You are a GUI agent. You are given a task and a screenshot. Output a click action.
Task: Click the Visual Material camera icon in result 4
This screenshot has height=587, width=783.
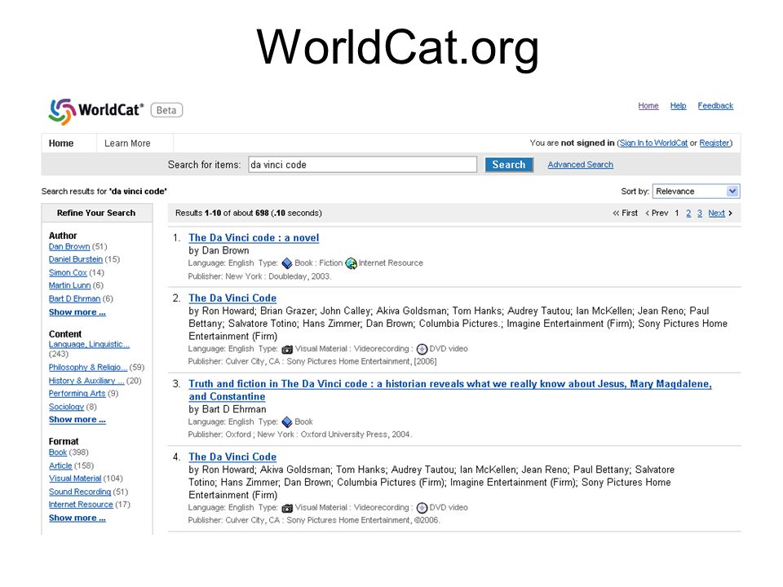(x=287, y=508)
